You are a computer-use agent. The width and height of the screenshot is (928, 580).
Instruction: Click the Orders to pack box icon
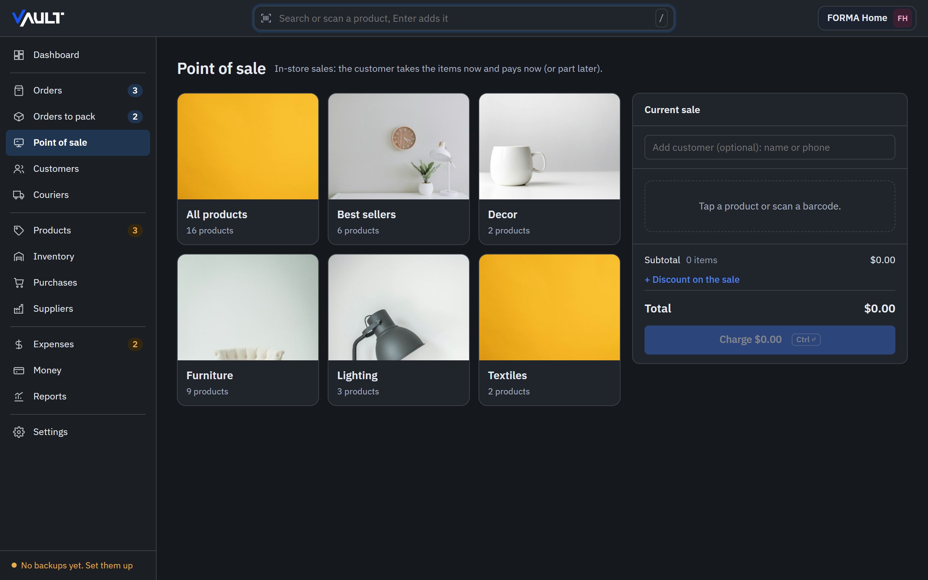tap(19, 117)
